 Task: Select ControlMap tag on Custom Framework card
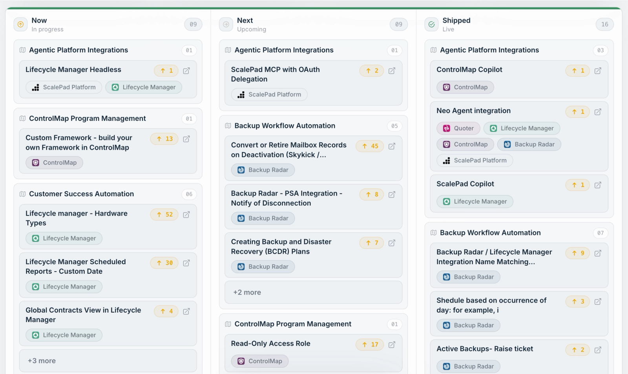(x=55, y=163)
